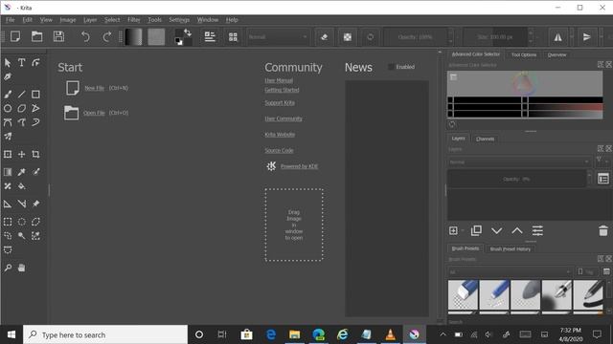The image size is (613, 344).
Task: Open the Choose Brush Preset grid icon
Action: tap(233, 36)
